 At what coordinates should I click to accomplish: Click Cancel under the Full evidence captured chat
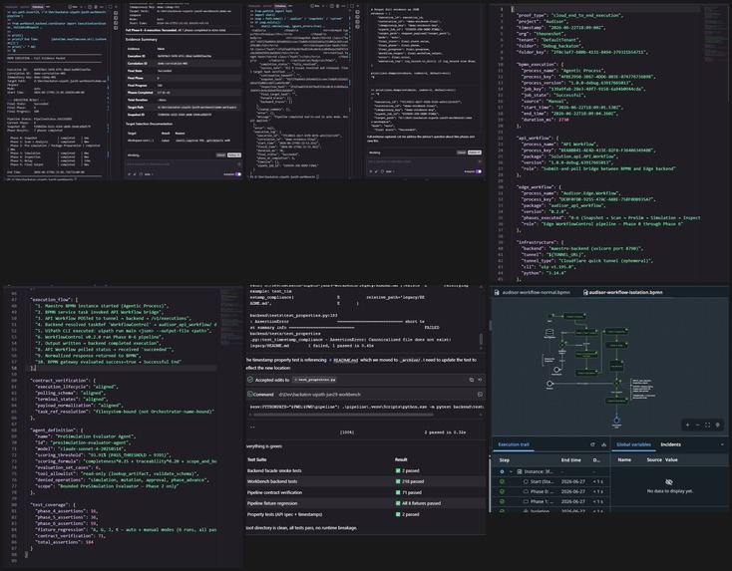point(461,152)
